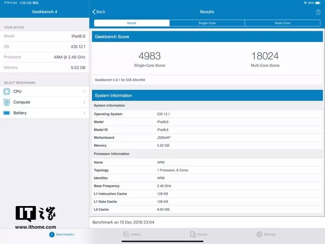Open the History bottom tab
Image resolution: width=325 pixels, height=244 pixels.
[x=132, y=234]
